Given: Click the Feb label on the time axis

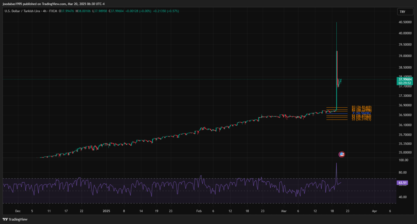Looking at the screenshot, I should pyautogui.click(x=199, y=211).
